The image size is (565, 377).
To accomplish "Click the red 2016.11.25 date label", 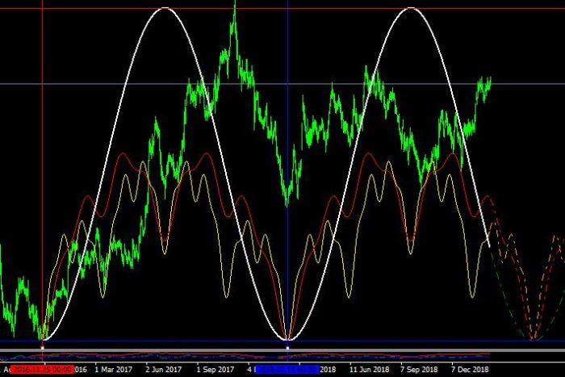I will [x=42, y=369].
